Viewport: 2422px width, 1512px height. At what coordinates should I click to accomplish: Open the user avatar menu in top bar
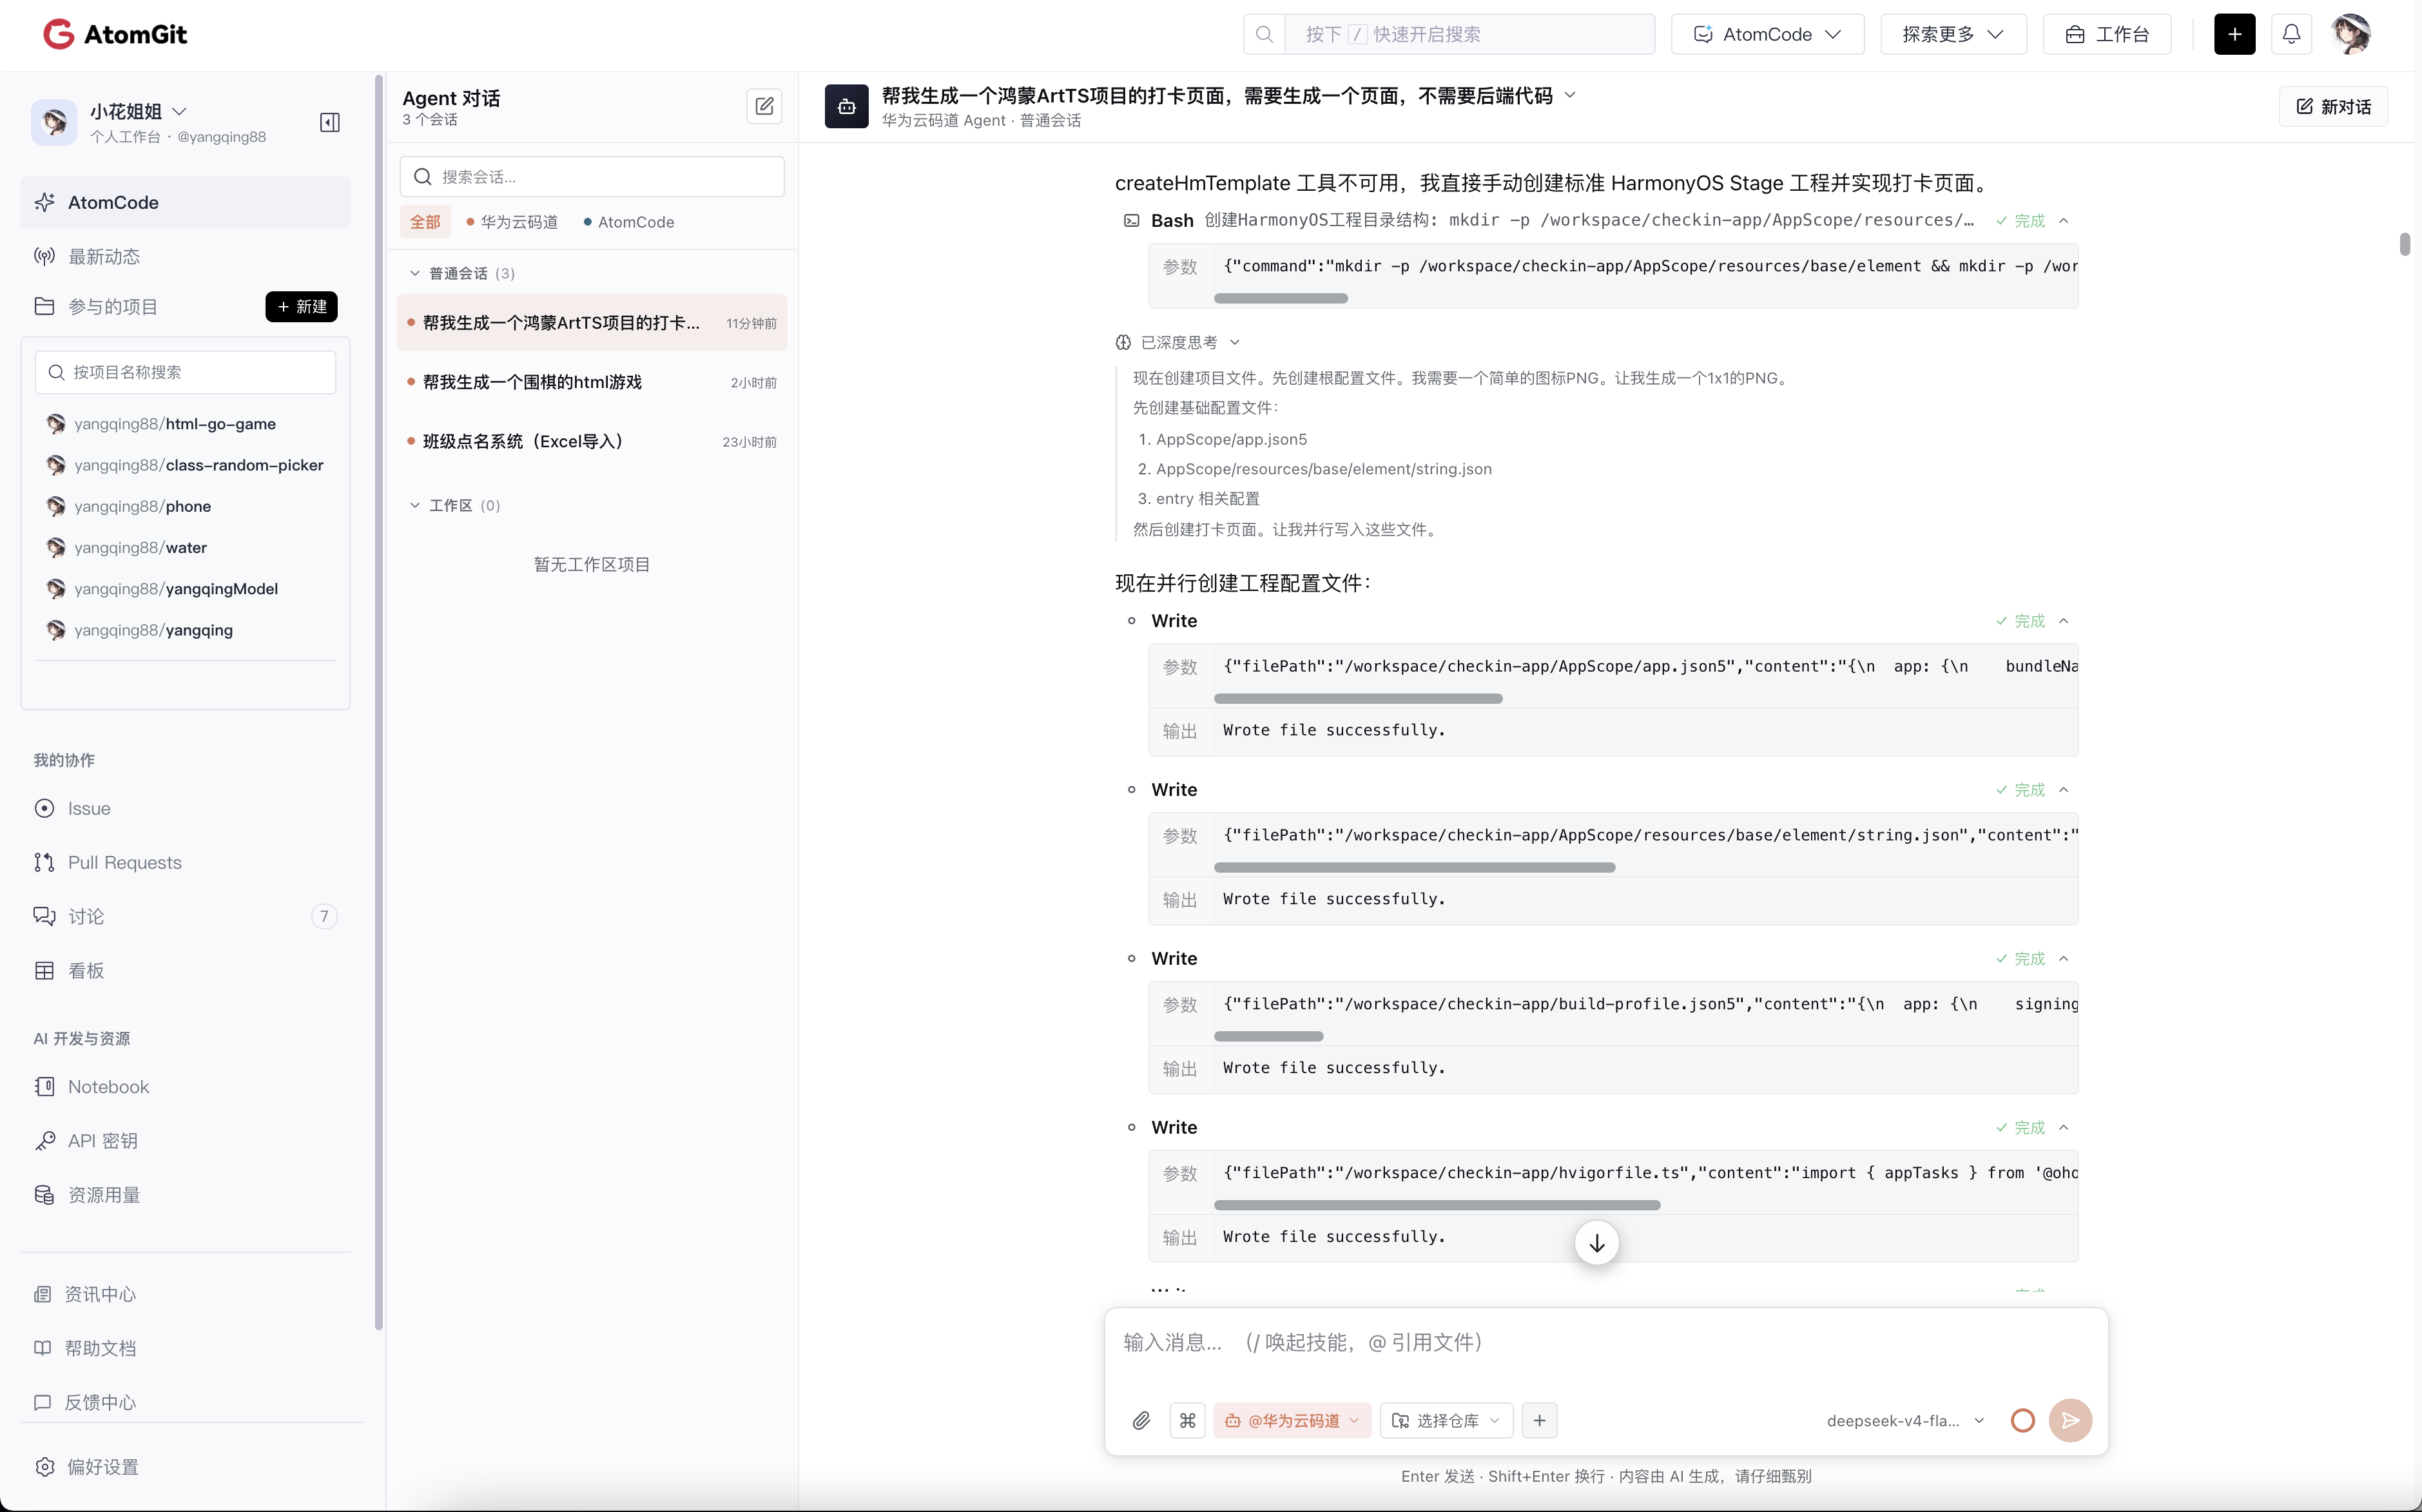(2350, 34)
